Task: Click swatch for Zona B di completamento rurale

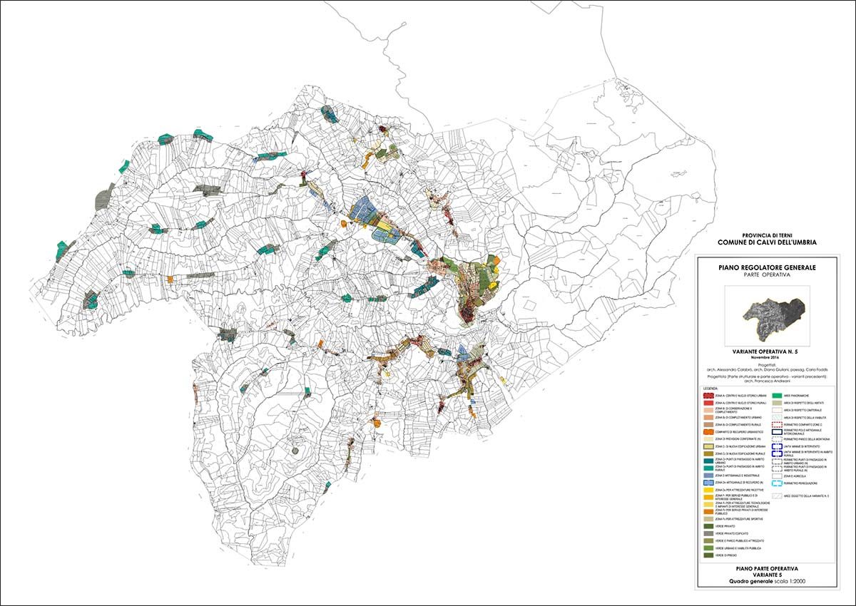Action: (708, 425)
